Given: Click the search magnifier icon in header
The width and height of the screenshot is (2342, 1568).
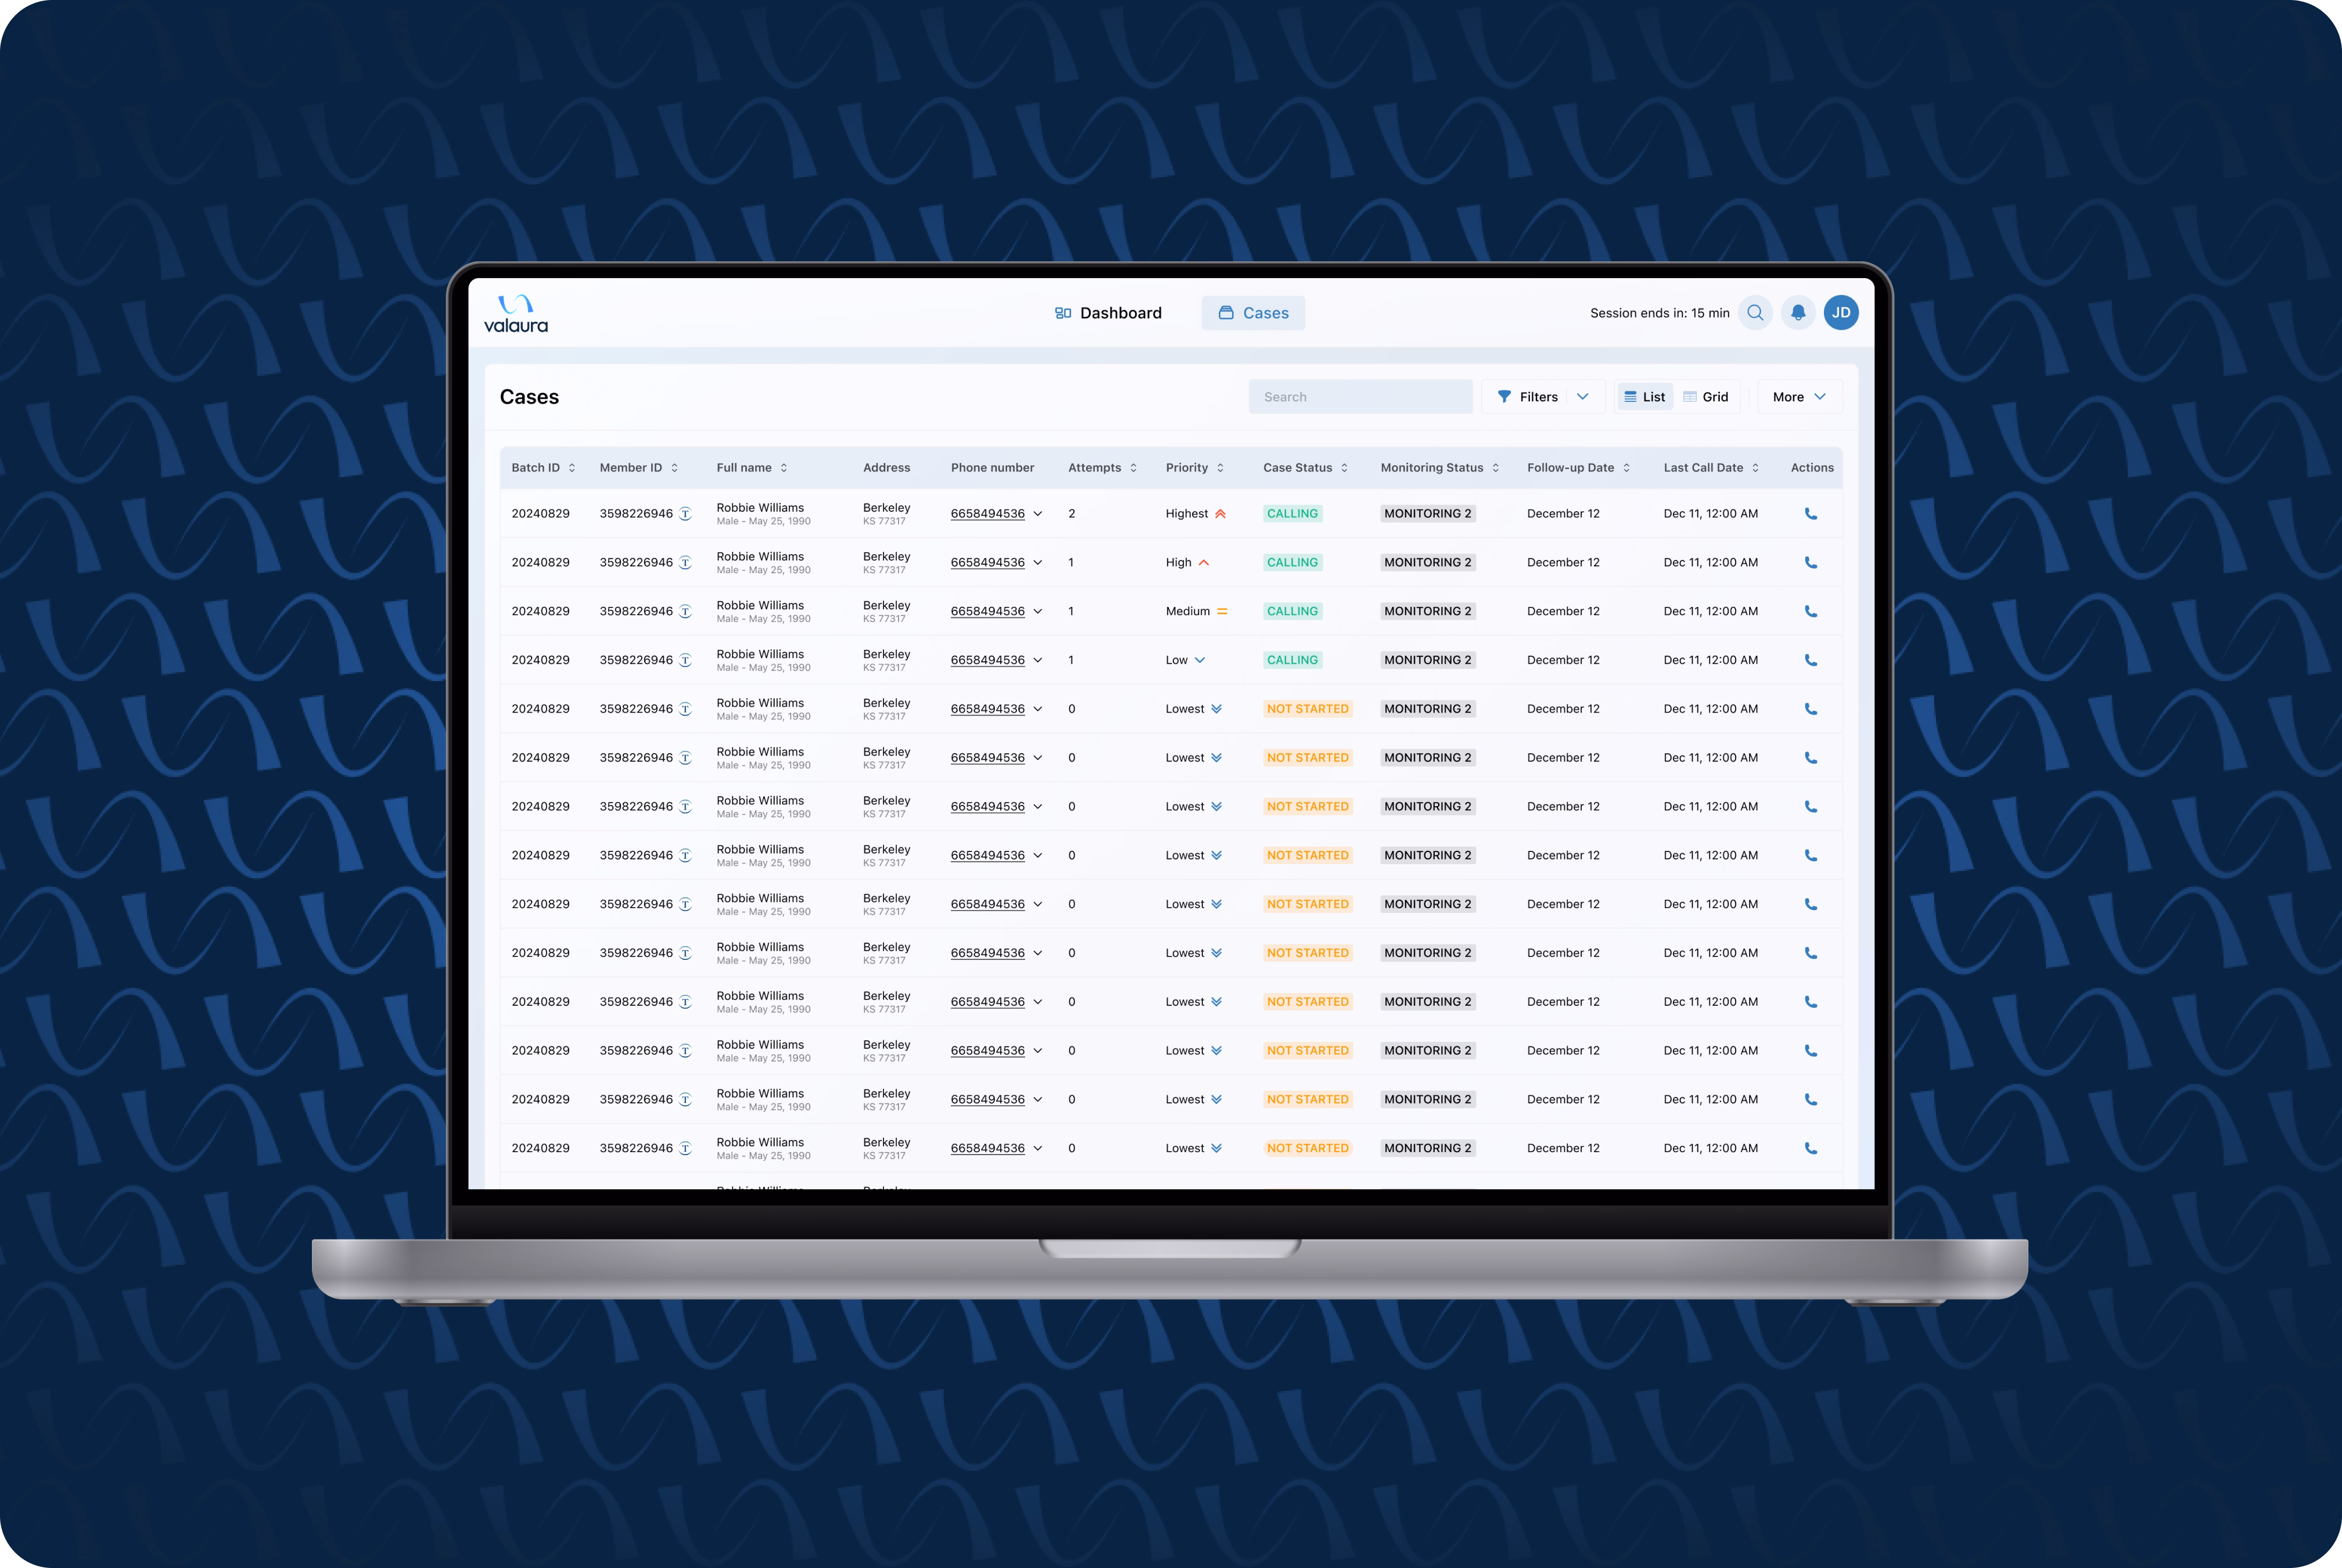Looking at the screenshot, I should 1755,313.
